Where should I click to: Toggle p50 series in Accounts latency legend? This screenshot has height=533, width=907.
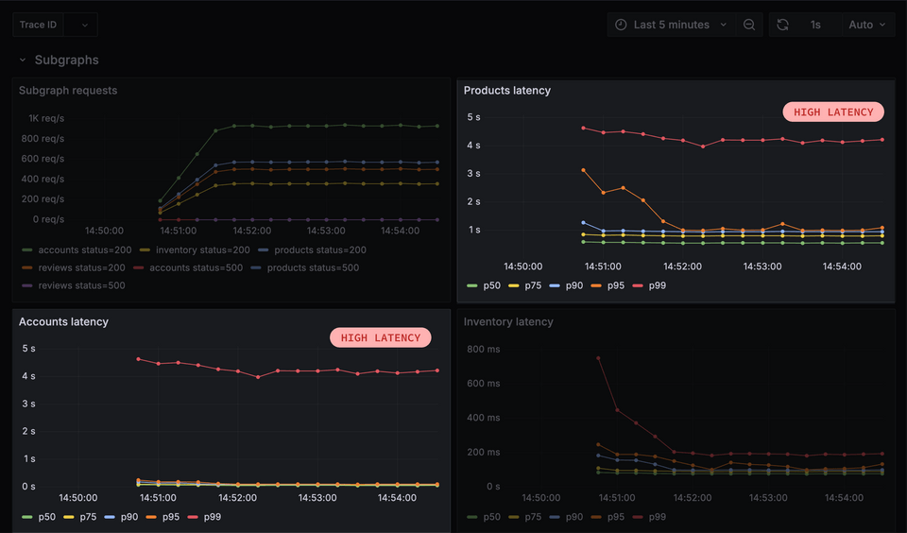click(47, 517)
